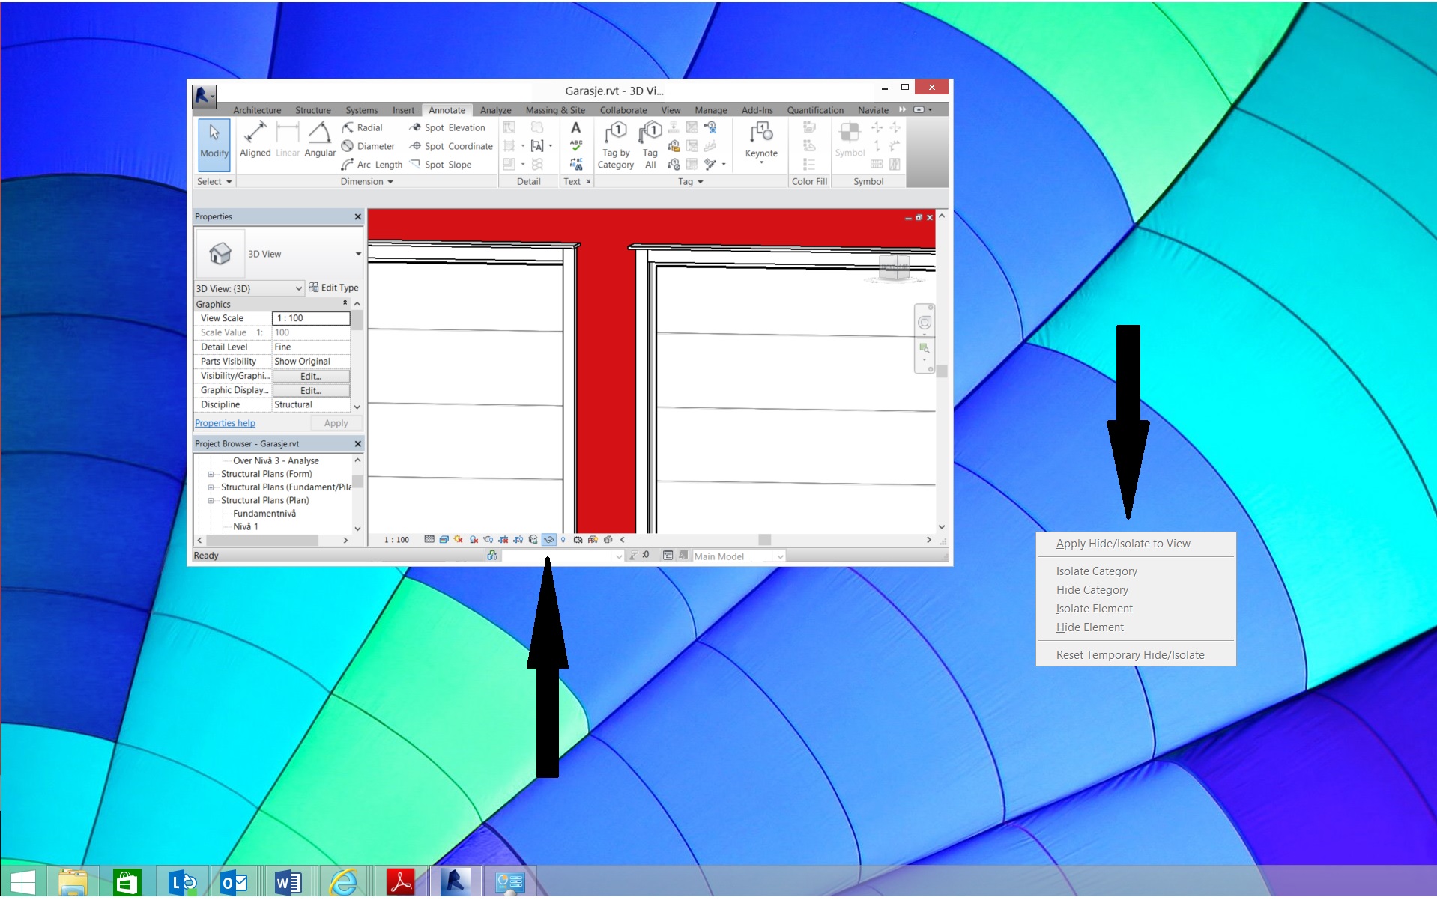The width and height of the screenshot is (1437, 900).
Task: Click the Windows Start button
Action: tap(22, 883)
